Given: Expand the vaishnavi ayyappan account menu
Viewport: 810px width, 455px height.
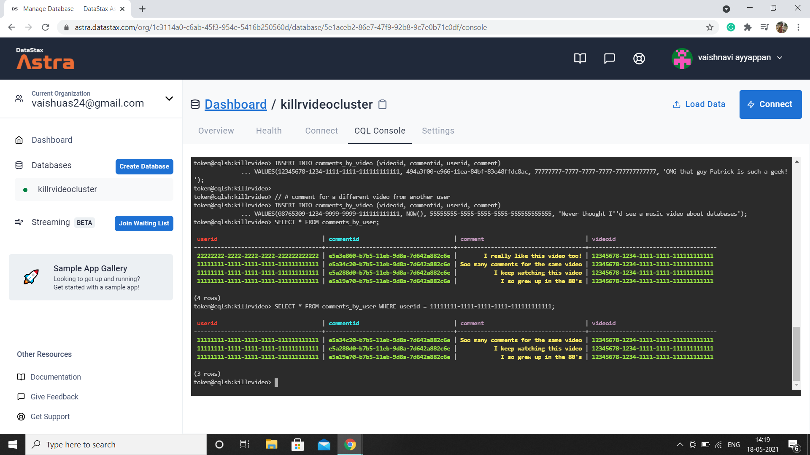Looking at the screenshot, I should tap(780, 58).
